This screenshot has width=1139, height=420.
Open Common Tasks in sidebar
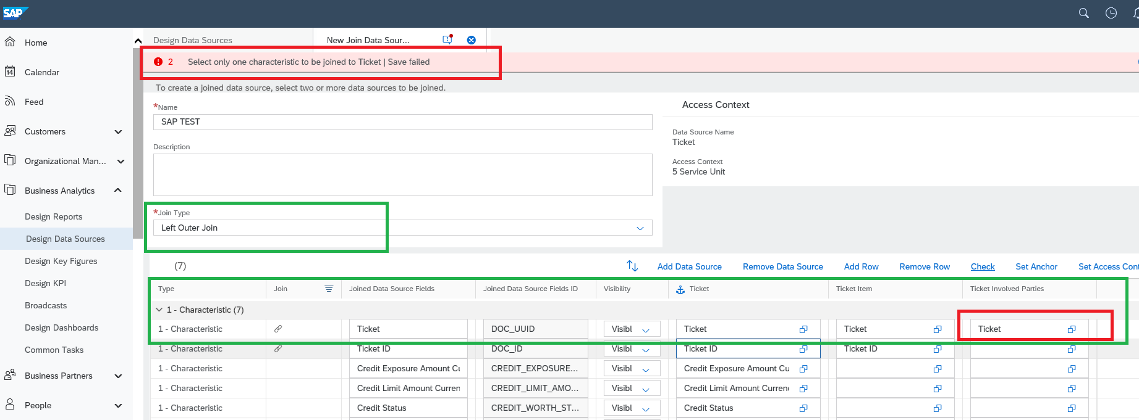[x=54, y=350]
